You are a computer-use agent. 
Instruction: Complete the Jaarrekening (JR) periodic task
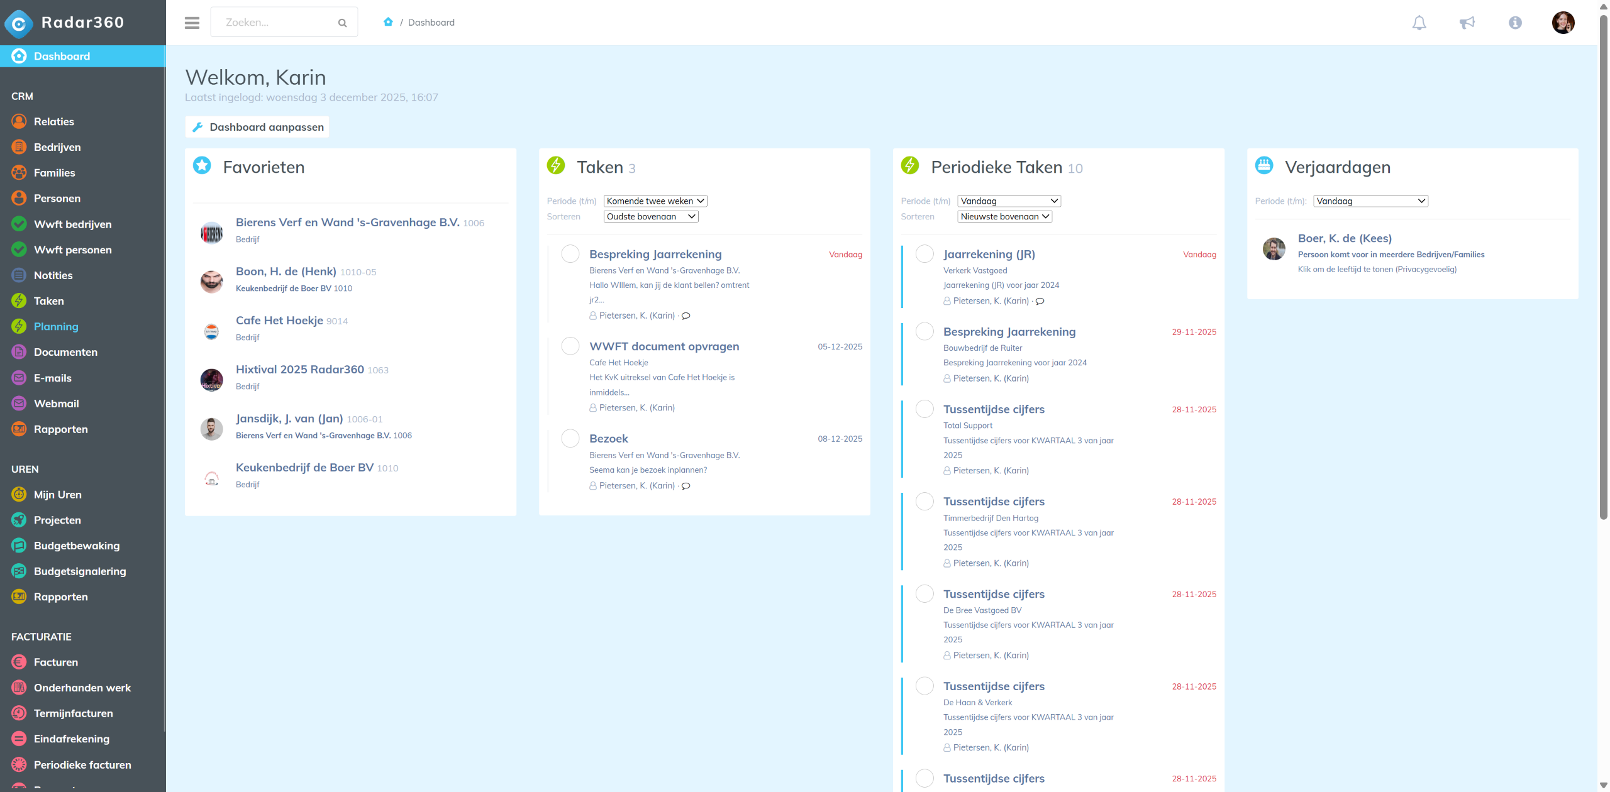[x=924, y=254]
